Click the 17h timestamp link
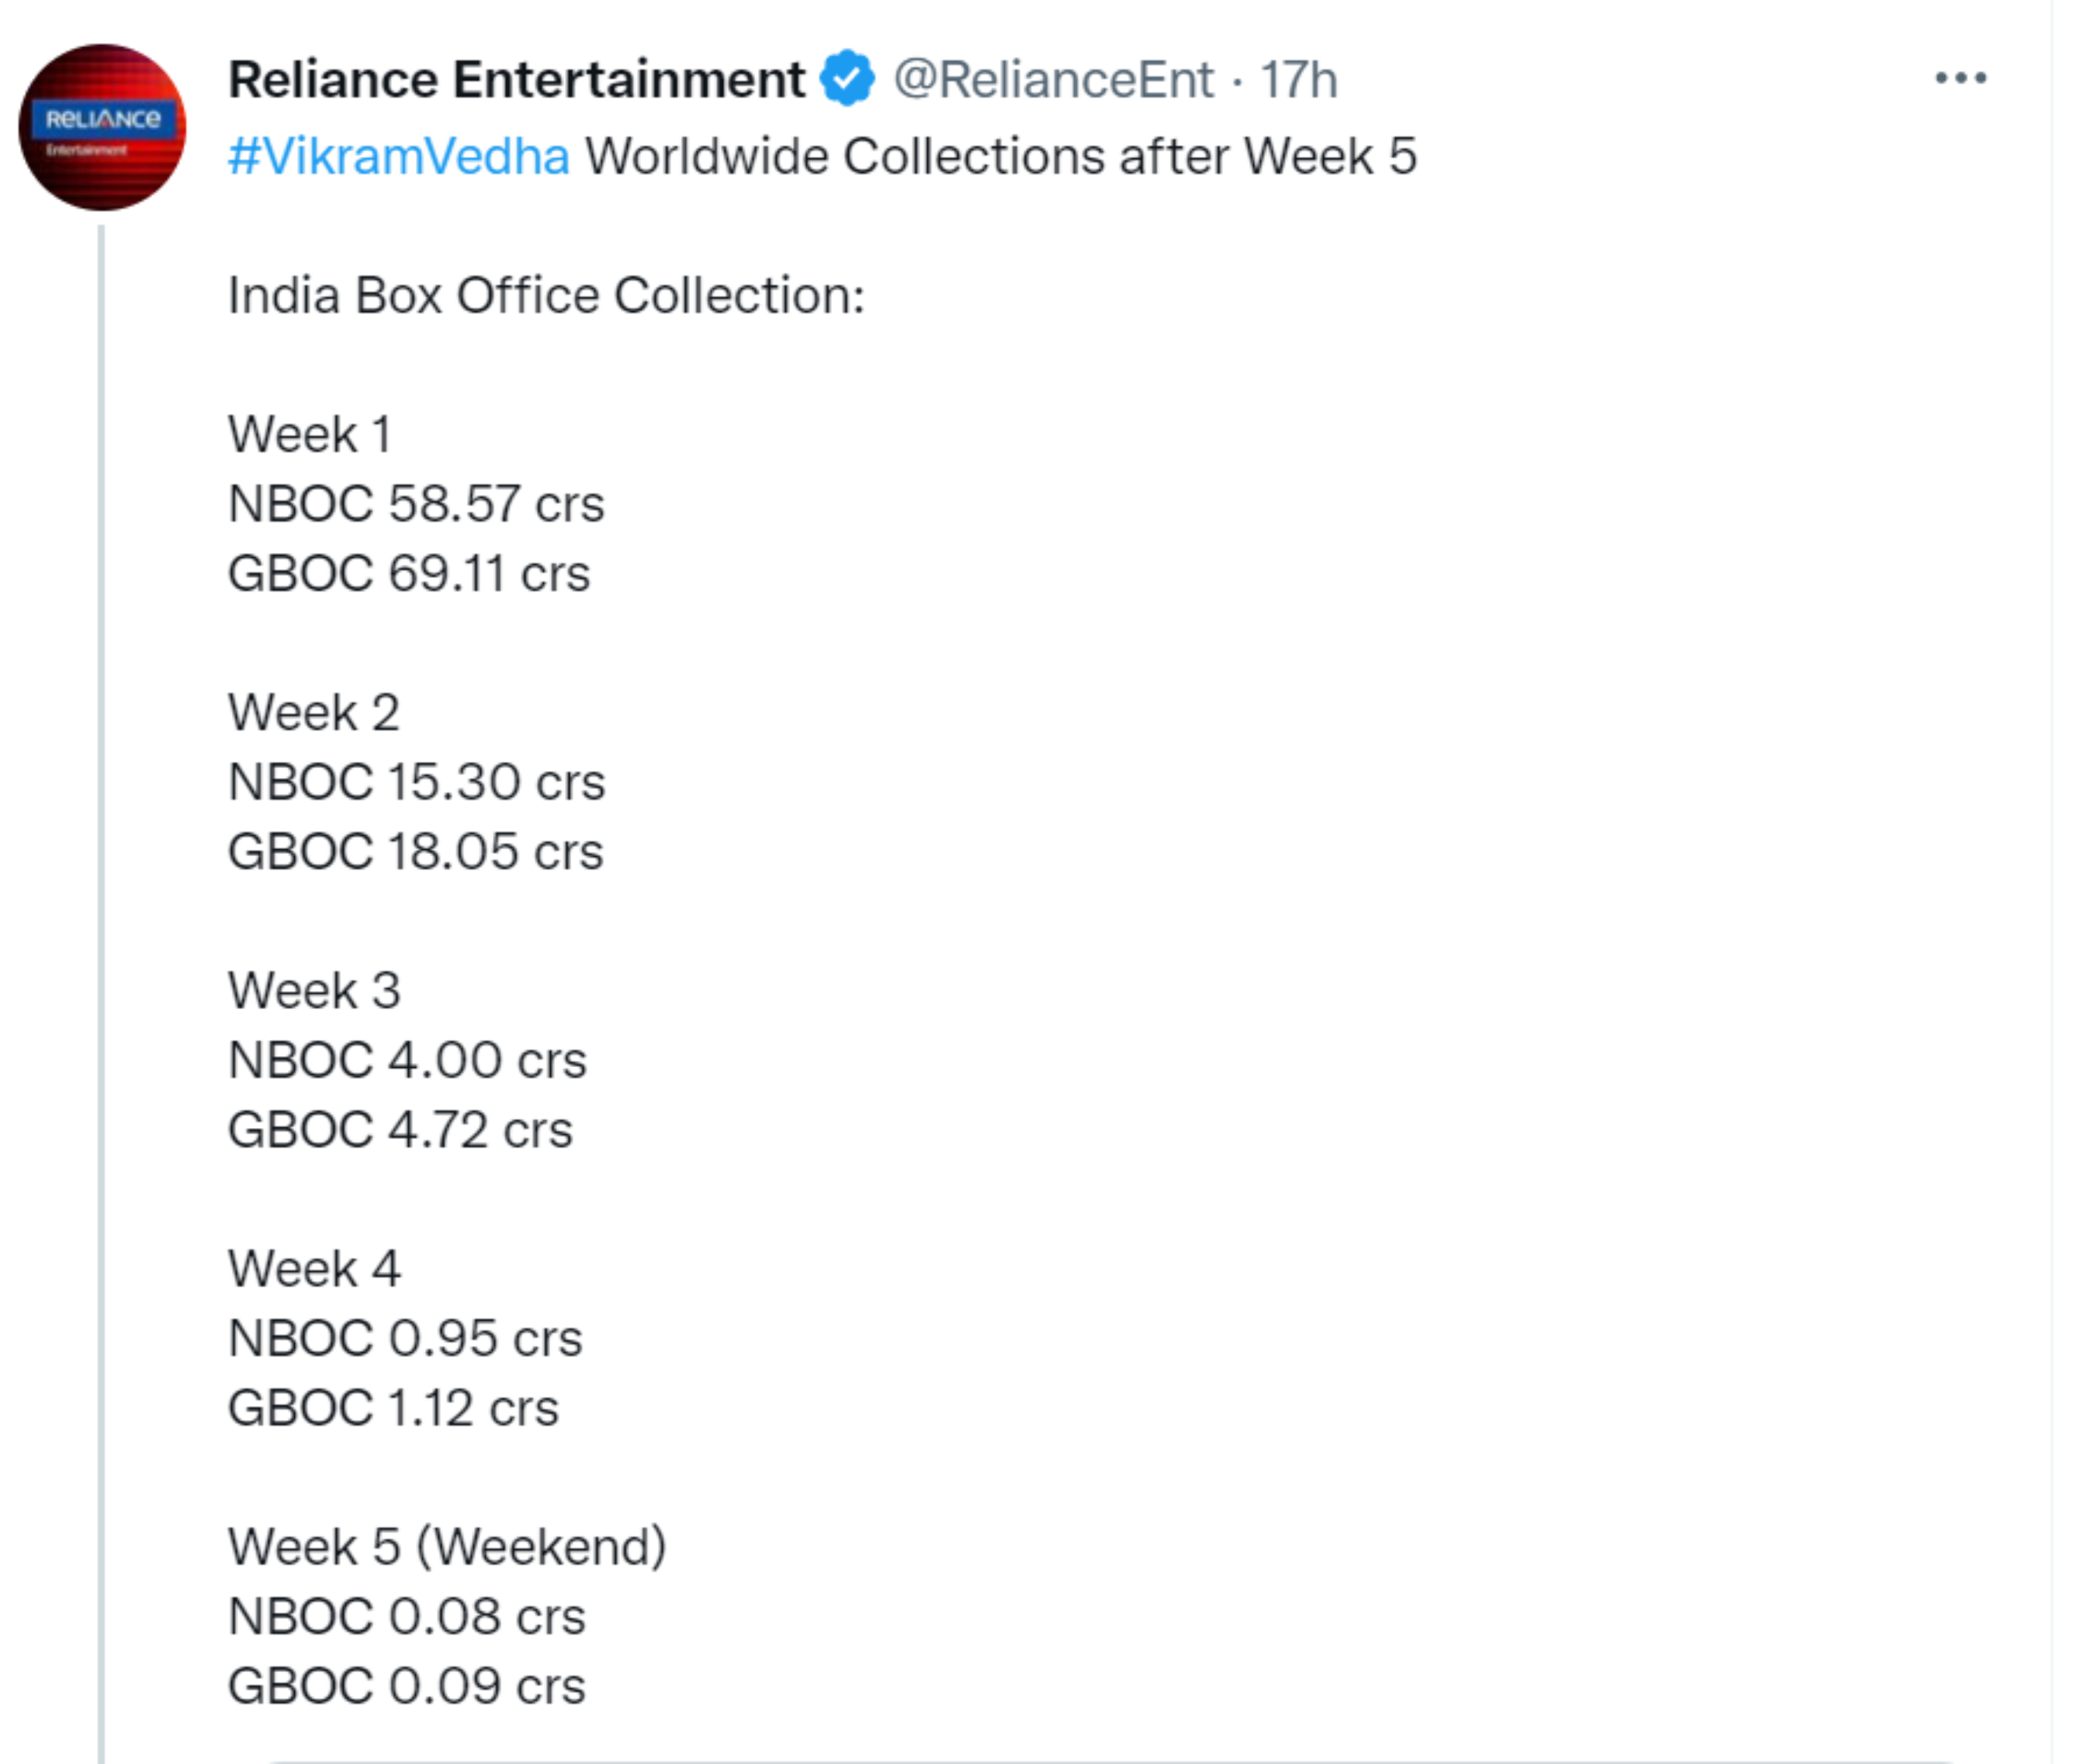2076x1764 pixels. [1297, 79]
